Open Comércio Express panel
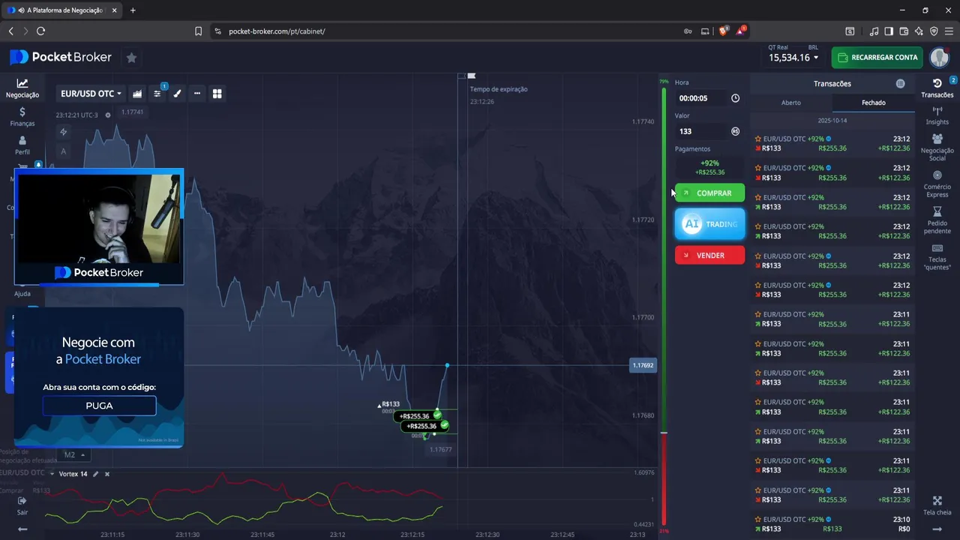Screen dimensions: 960x540 coord(937,184)
